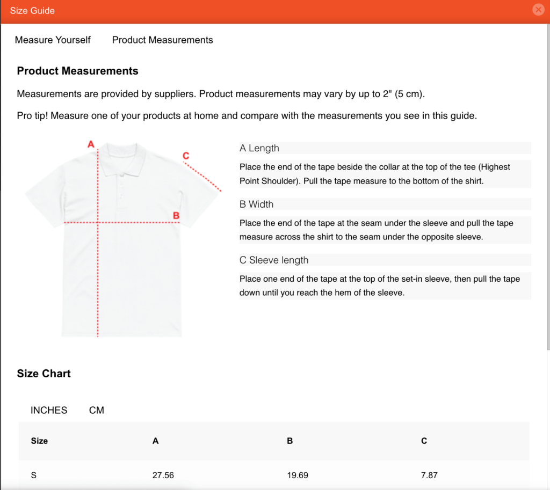Click red C marker beside the sleeve
The width and height of the screenshot is (550, 490).
coord(185,156)
